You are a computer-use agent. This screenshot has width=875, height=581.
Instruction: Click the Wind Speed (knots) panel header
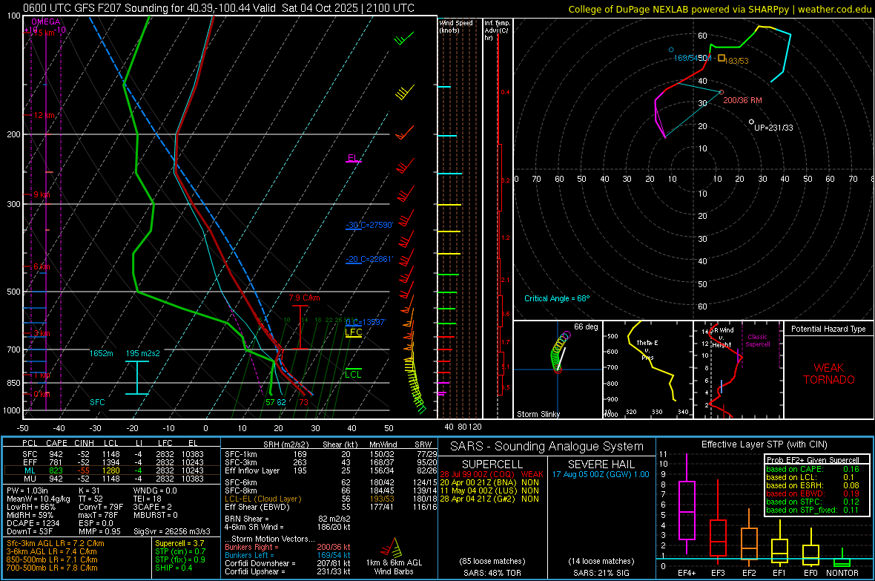click(456, 27)
